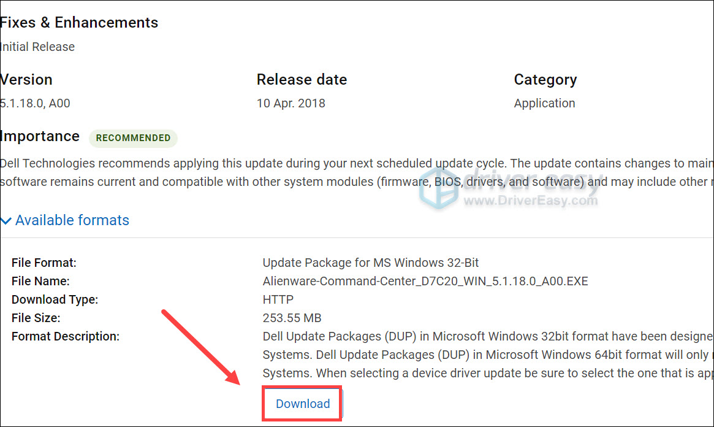Click the Alienware-Command-Center EXE file name

point(425,281)
